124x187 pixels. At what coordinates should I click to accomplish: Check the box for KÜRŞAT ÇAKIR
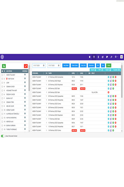pos(2,110)
